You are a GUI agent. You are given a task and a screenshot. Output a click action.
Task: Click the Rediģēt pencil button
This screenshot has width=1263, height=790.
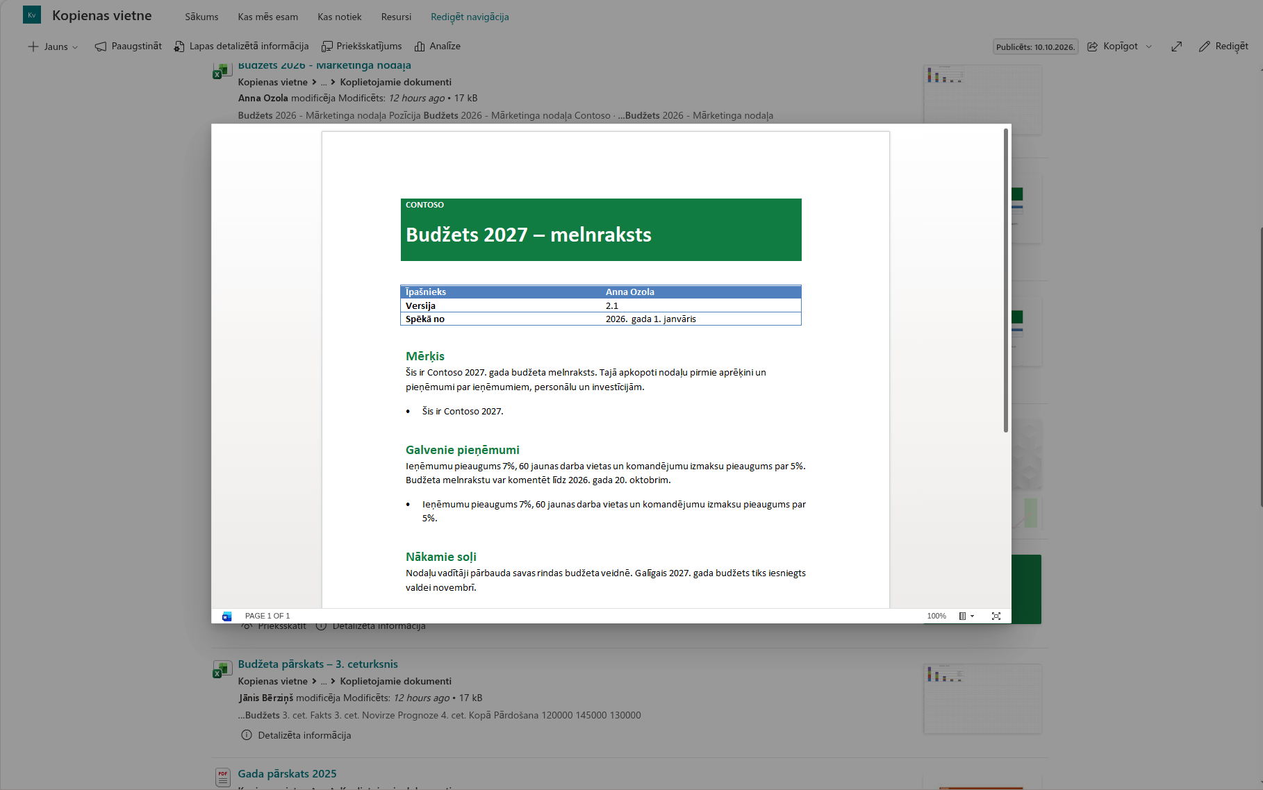tap(1223, 47)
